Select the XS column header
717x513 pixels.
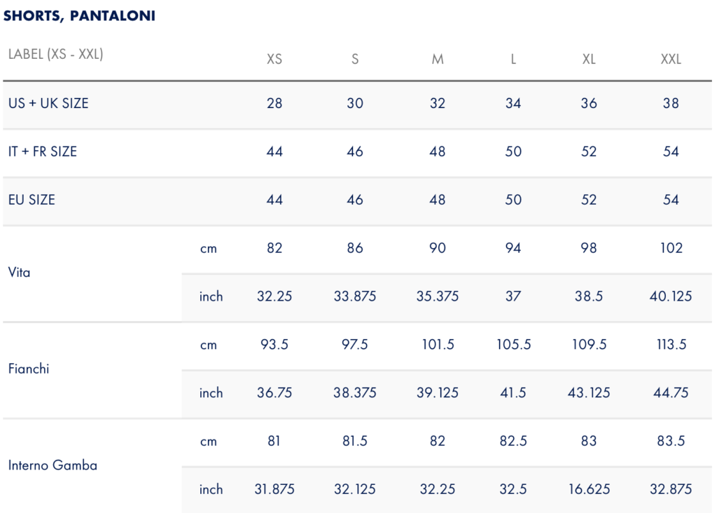pos(274,59)
